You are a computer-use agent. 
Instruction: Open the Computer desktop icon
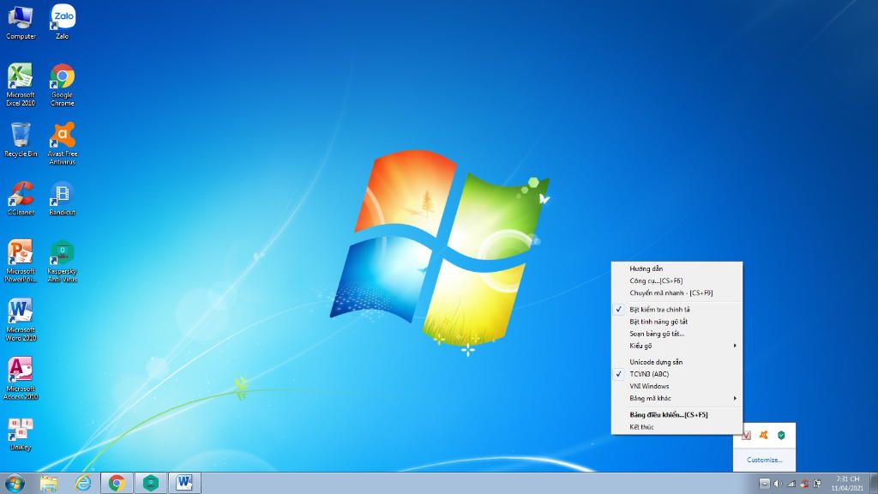pyautogui.click(x=21, y=22)
